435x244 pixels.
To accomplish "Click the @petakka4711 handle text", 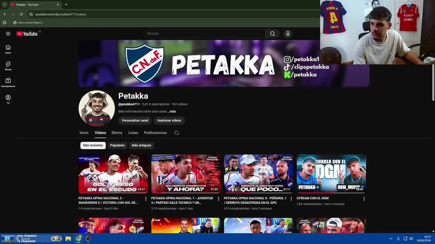I will pos(129,104).
